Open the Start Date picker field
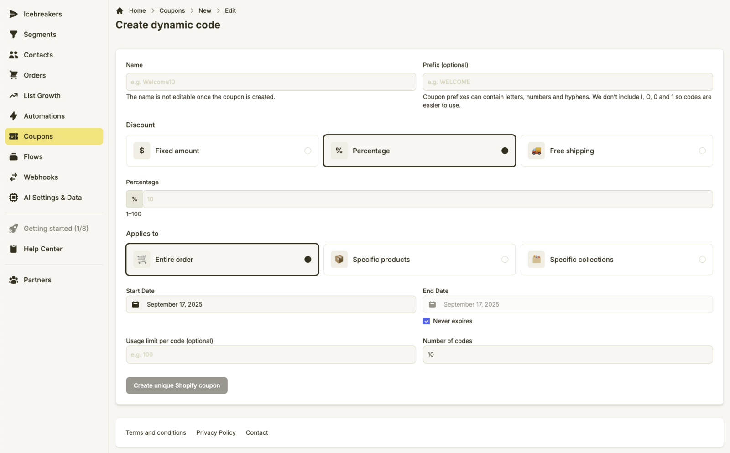This screenshot has height=453, width=730. tap(271, 304)
